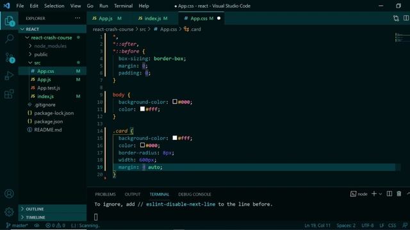This screenshot has height=230, width=410.
Task: Switch to the PROBLEMS panel tab
Action: 105,194
